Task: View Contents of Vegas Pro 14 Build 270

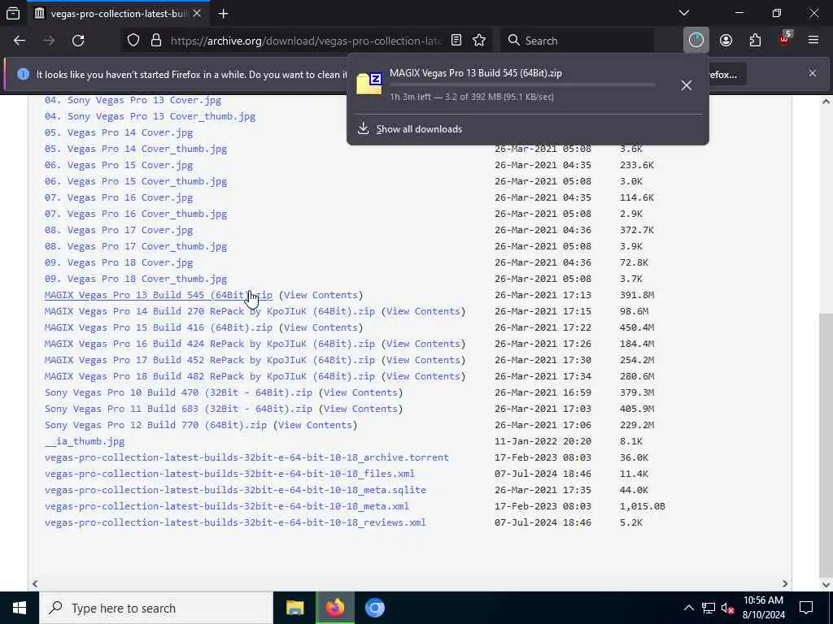Action: 423,311
